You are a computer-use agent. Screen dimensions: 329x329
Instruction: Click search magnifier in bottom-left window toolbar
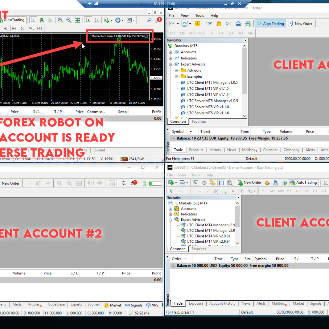[x=124, y=183]
